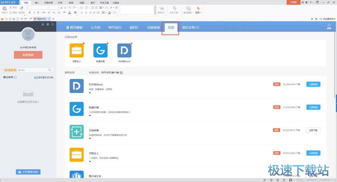Viewport: 337px width, 182px height.
Task: Open the 开始 ribbon tab
Action: point(26,3)
